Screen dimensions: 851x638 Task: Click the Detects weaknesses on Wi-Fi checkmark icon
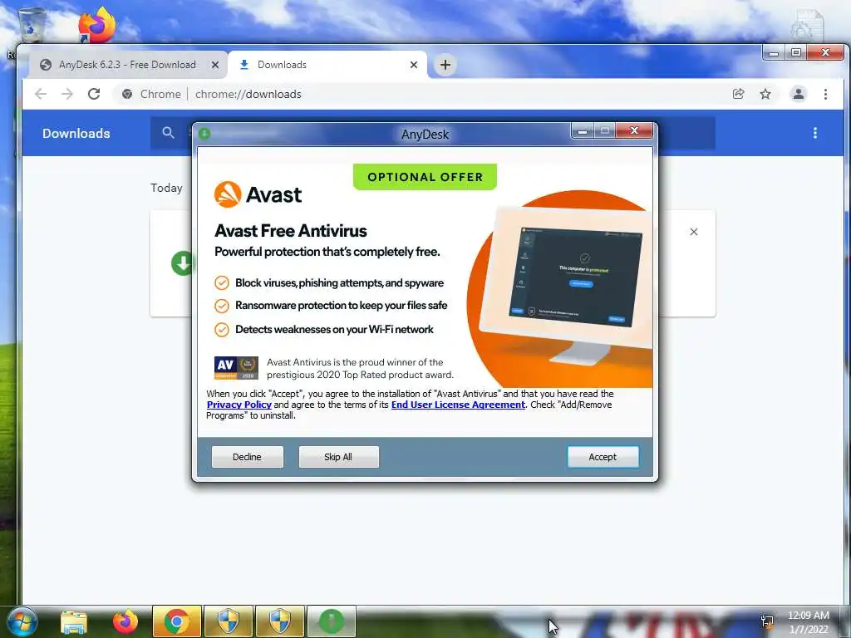(x=221, y=330)
